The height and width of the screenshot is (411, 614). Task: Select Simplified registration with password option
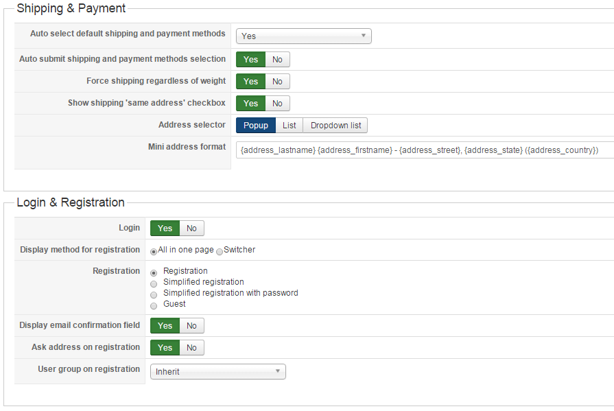point(154,294)
